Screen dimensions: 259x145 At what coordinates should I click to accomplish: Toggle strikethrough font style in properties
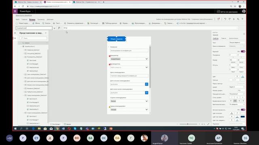point(242,97)
